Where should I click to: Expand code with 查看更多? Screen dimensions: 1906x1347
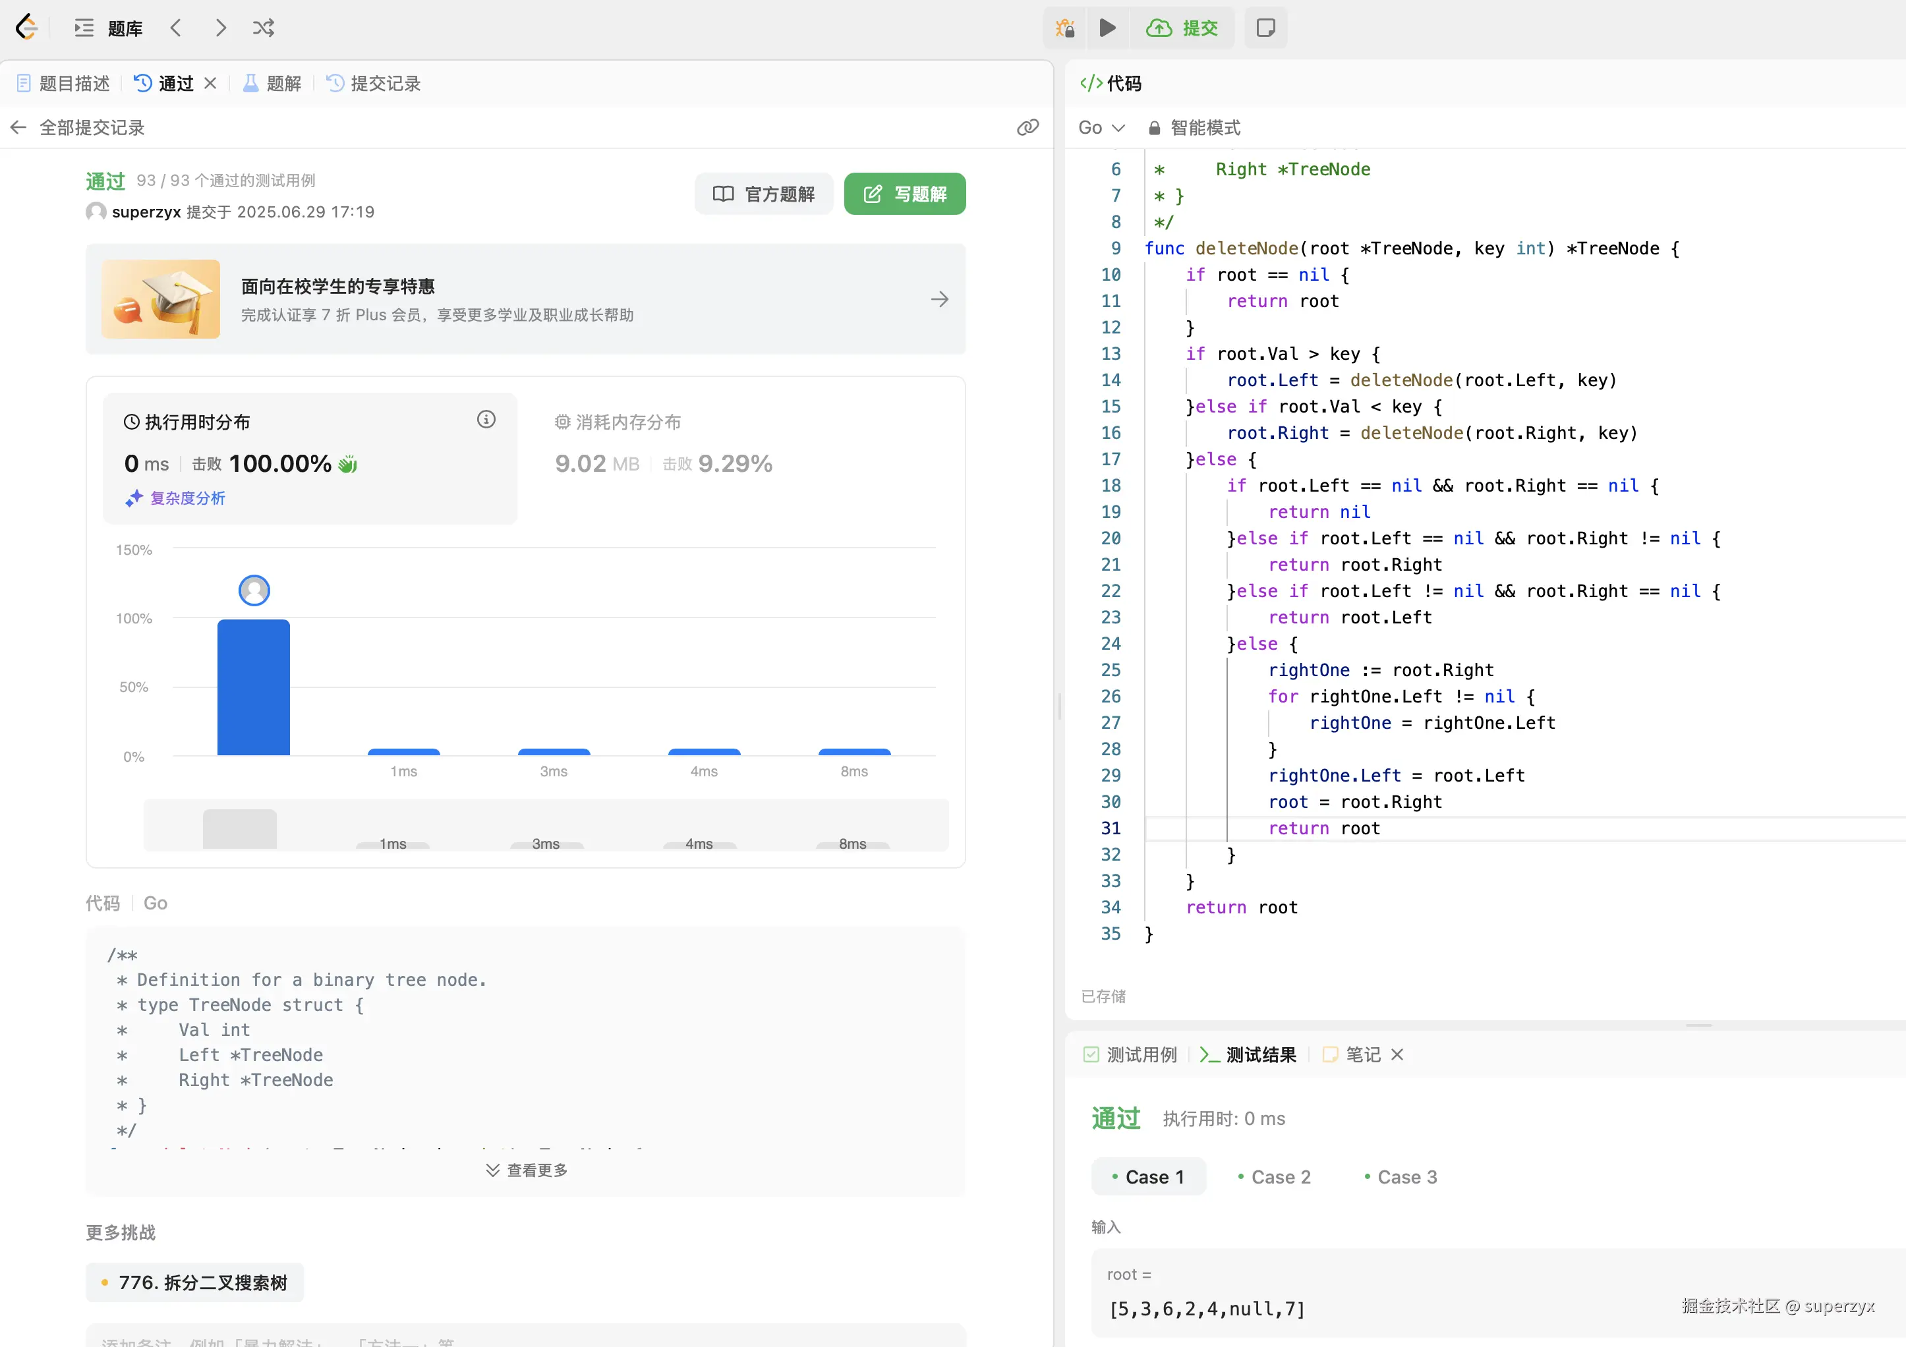tap(527, 1170)
